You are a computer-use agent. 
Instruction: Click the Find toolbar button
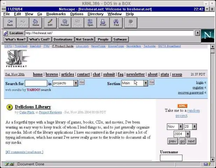[116, 23]
